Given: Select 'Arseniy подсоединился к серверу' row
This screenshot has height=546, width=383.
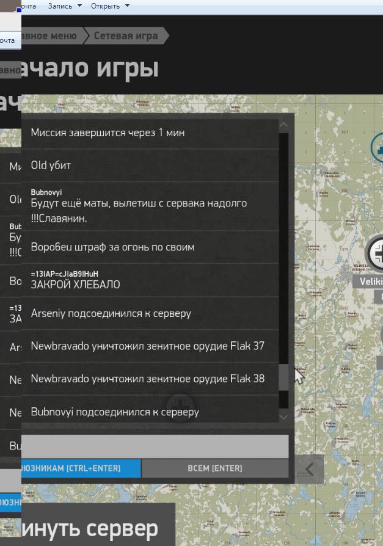Looking at the screenshot, I should [150, 313].
